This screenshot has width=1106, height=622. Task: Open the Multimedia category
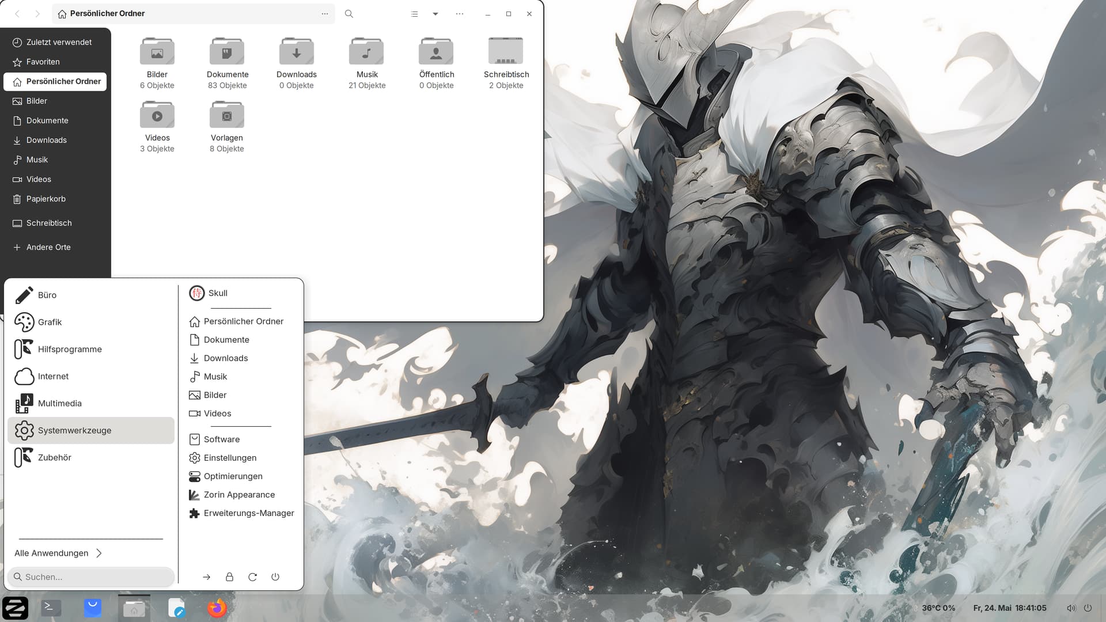tap(91, 403)
